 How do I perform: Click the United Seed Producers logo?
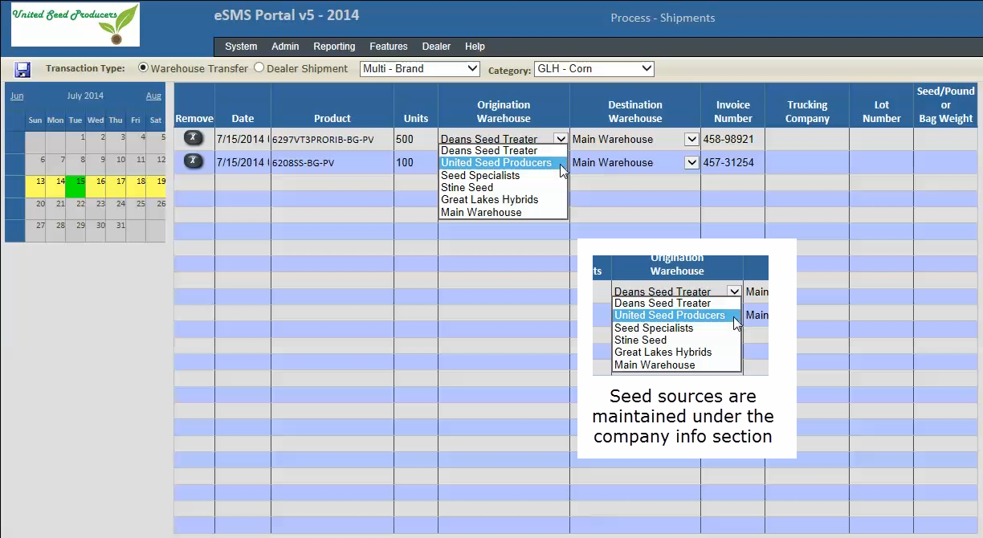click(x=75, y=24)
